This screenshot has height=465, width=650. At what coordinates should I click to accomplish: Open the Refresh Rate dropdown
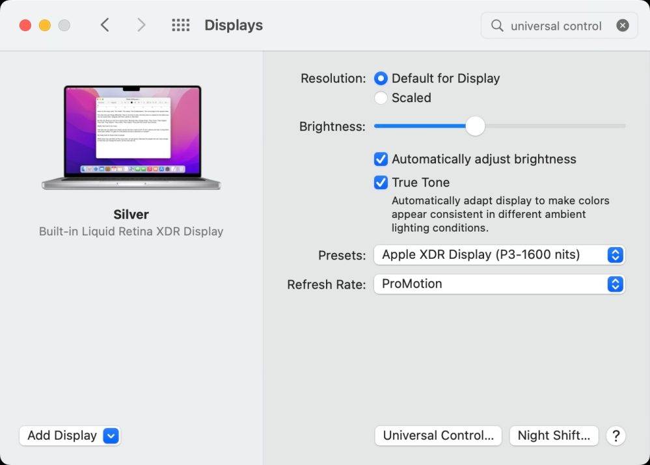(499, 284)
